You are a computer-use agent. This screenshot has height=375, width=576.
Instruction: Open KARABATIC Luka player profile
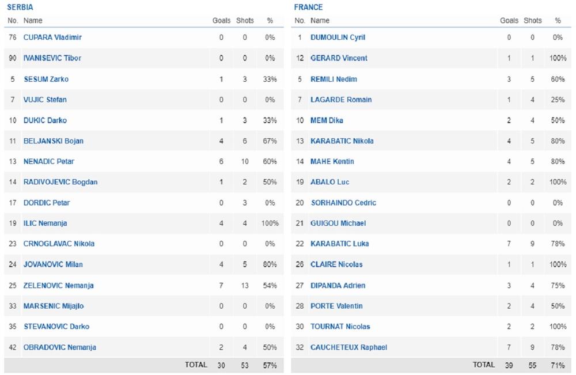point(339,244)
